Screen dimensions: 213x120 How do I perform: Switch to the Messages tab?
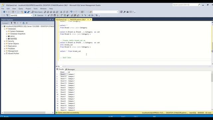pyautogui.click(x=70, y=69)
